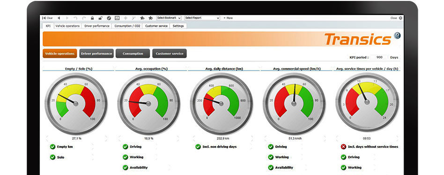The height and width of the screenshot is (175, 444).
Task: Expand the More toolbar menu
Action: pos(228,18)
